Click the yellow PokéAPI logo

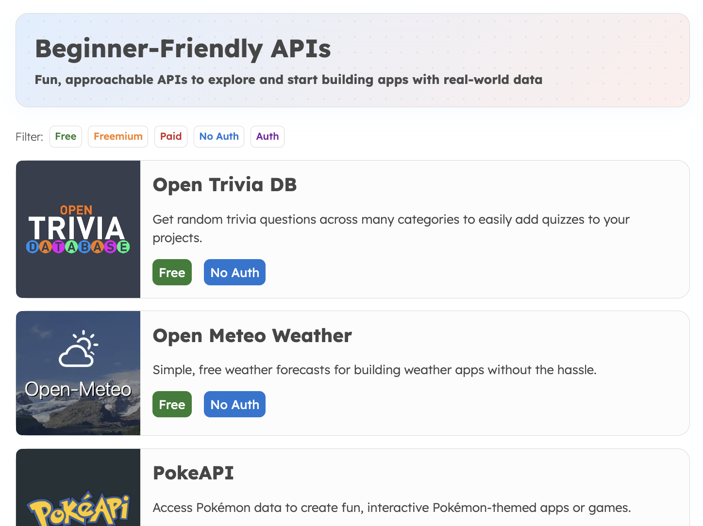pos(78,510)
